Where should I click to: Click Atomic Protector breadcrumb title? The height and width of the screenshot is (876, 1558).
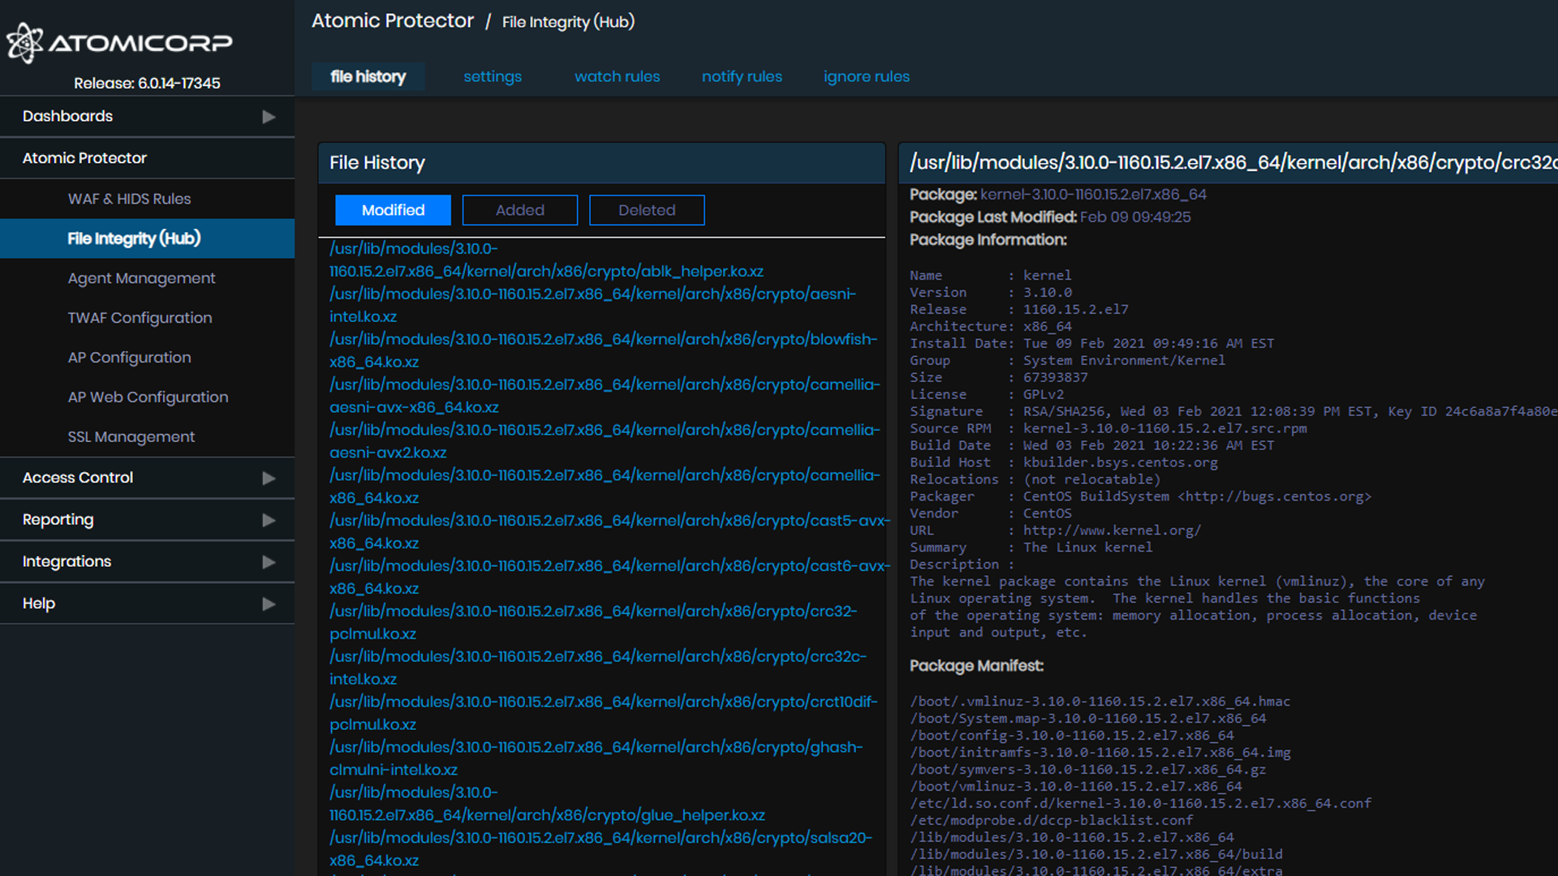point(392,21)
